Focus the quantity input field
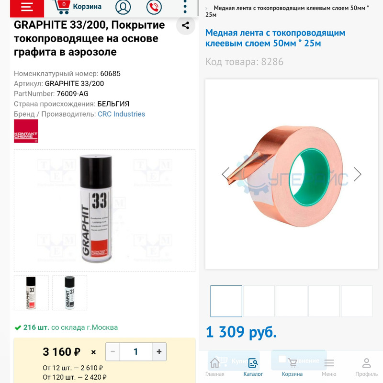Viewport: 383px width, 383px height. click(x=136, y=351)
